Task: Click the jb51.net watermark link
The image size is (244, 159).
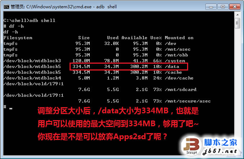Action: tap(220, 151)
